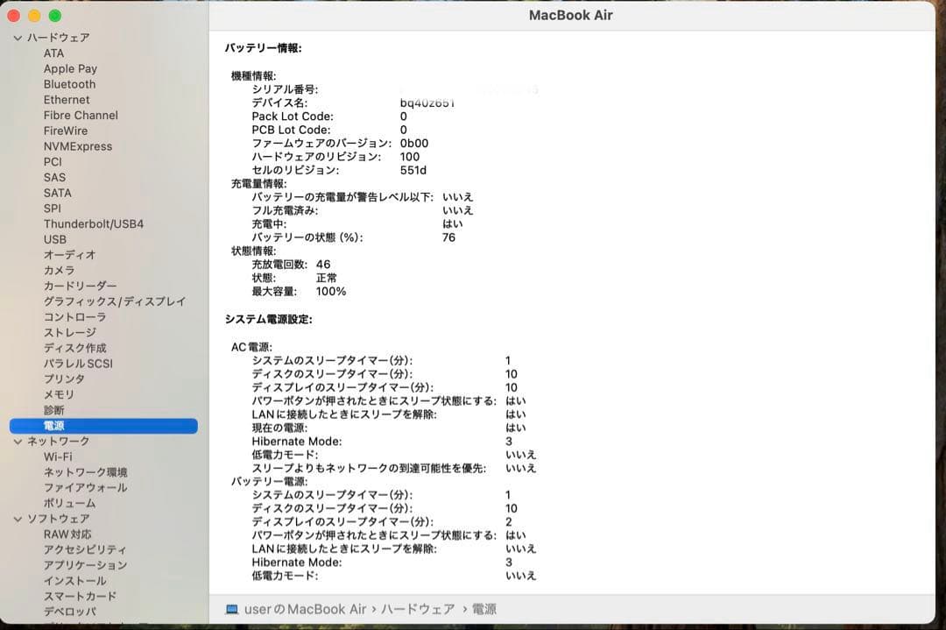This screenshot has height=630, width=946.
Task: Choose Fibre Channel in the list
Action: pyautogui.click(x=81, y=116)
